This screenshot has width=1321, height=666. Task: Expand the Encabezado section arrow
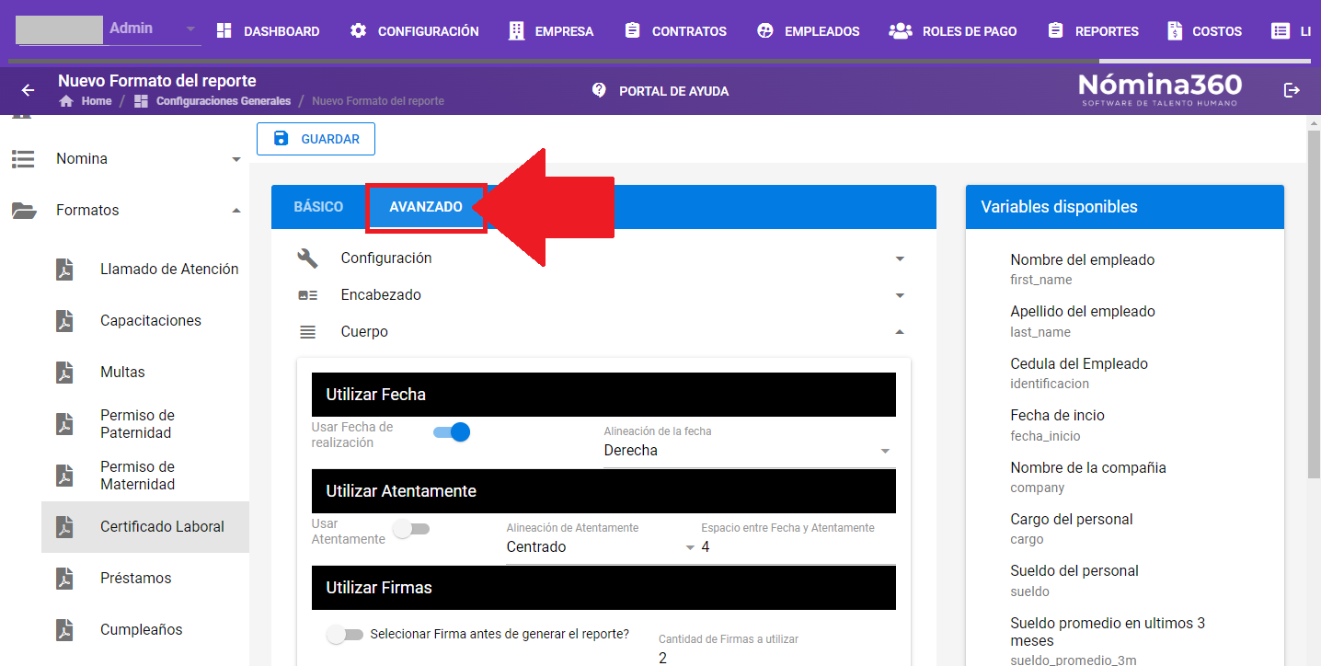point(900,296)
